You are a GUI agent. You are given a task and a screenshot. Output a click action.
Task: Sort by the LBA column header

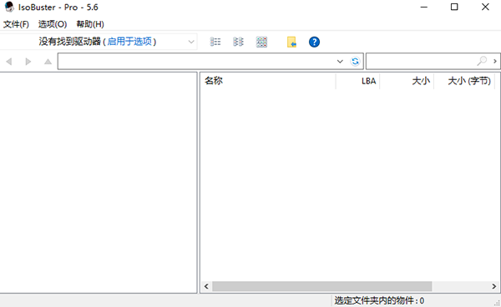pyautogui.click(x=357, y=81)
